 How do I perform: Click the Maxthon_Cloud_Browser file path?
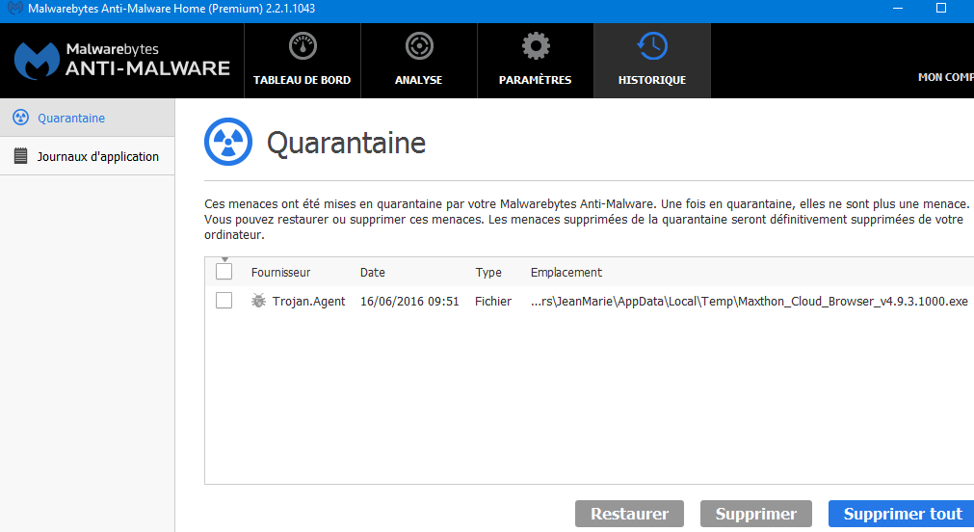750,302
